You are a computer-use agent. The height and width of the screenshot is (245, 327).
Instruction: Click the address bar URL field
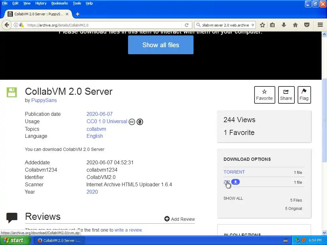pos(104,25)
